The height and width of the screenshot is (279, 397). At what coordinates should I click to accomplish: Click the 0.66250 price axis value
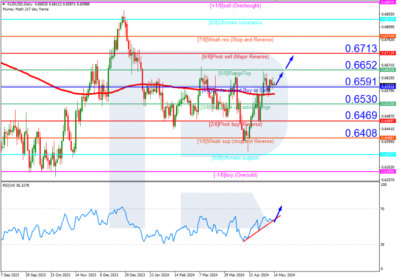pyautogui.click(x=388, y=78)
